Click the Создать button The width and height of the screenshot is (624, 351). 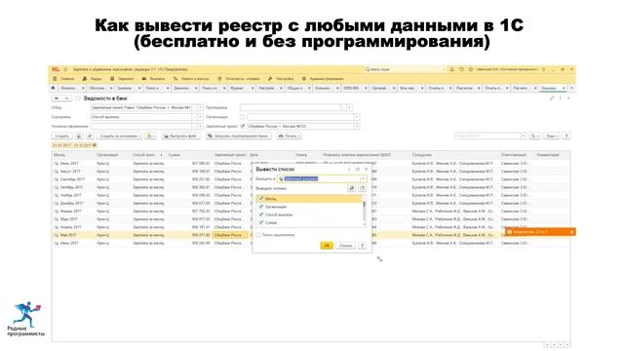point(62,136)
